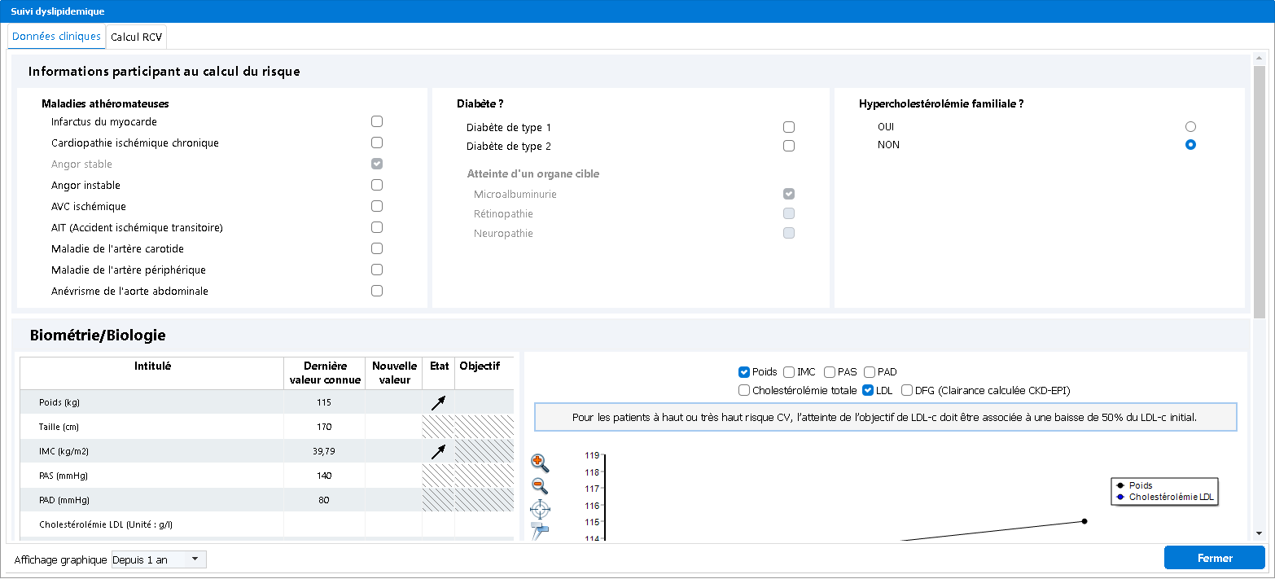
Task: Click the scrollbar down arrow
Action: 1260,533
